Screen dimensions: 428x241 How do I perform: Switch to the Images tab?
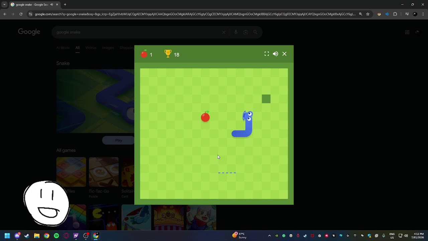(x=108, y=48)
